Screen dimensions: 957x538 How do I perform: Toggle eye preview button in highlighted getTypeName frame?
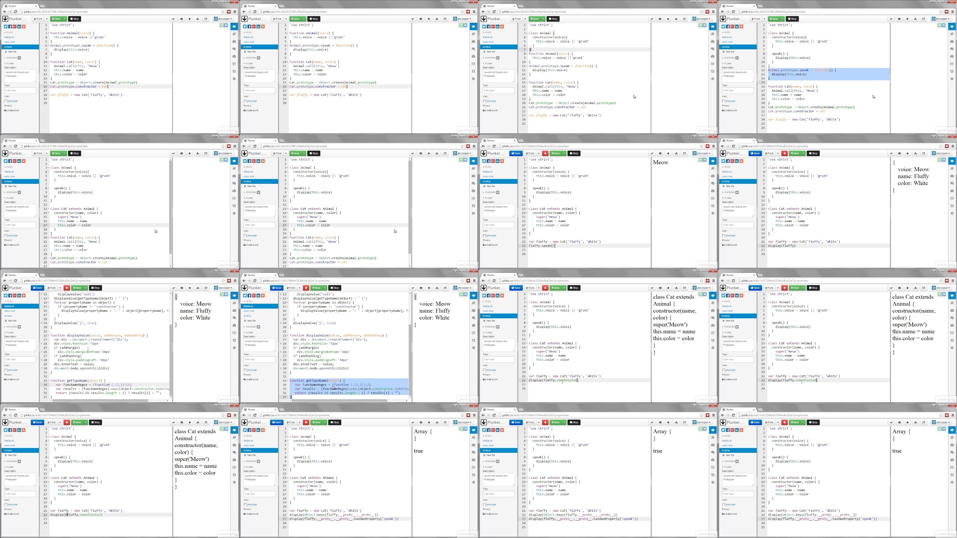click(473, 296)
